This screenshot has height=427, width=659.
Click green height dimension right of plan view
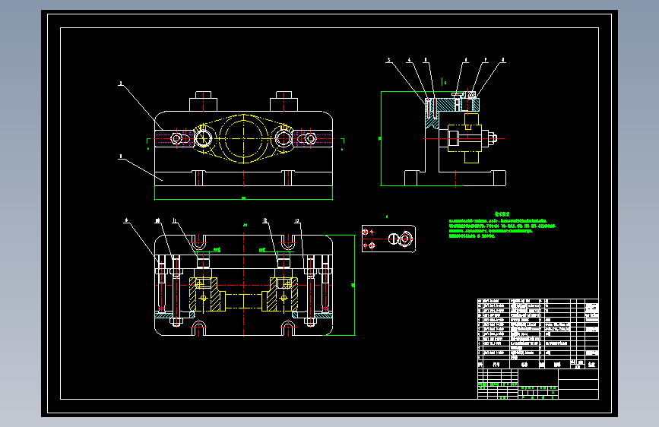[353, 286]
